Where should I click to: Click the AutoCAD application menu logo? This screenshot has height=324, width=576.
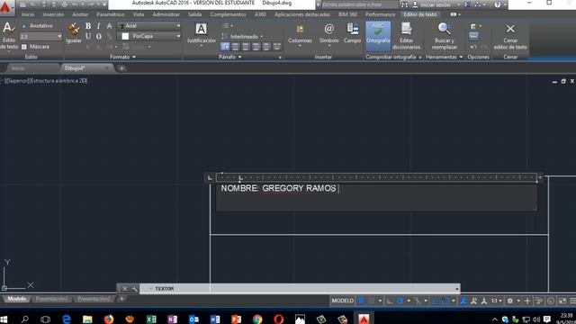coord(6,7)
